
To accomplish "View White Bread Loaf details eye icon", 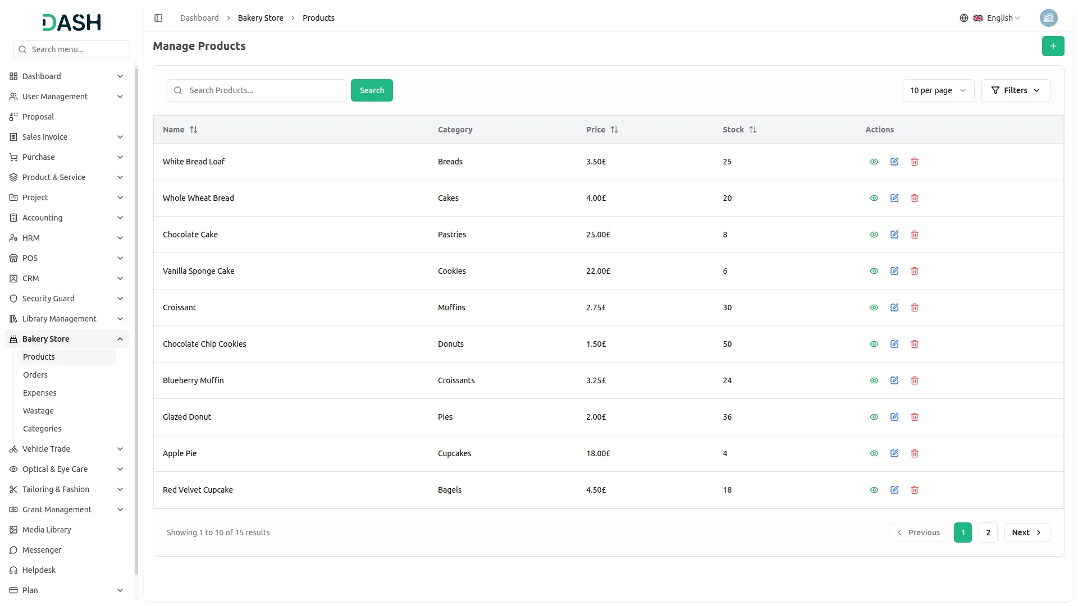I will (874, 162).
